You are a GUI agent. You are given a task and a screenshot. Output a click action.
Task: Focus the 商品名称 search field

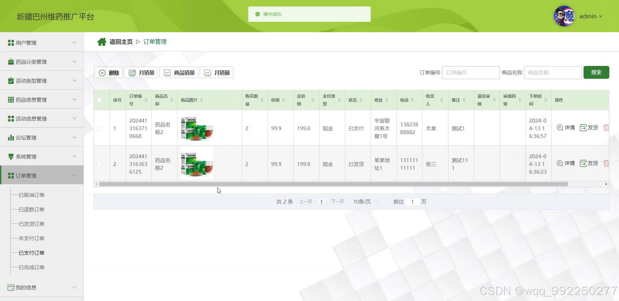pyautogui.click(x=553, y=73)
